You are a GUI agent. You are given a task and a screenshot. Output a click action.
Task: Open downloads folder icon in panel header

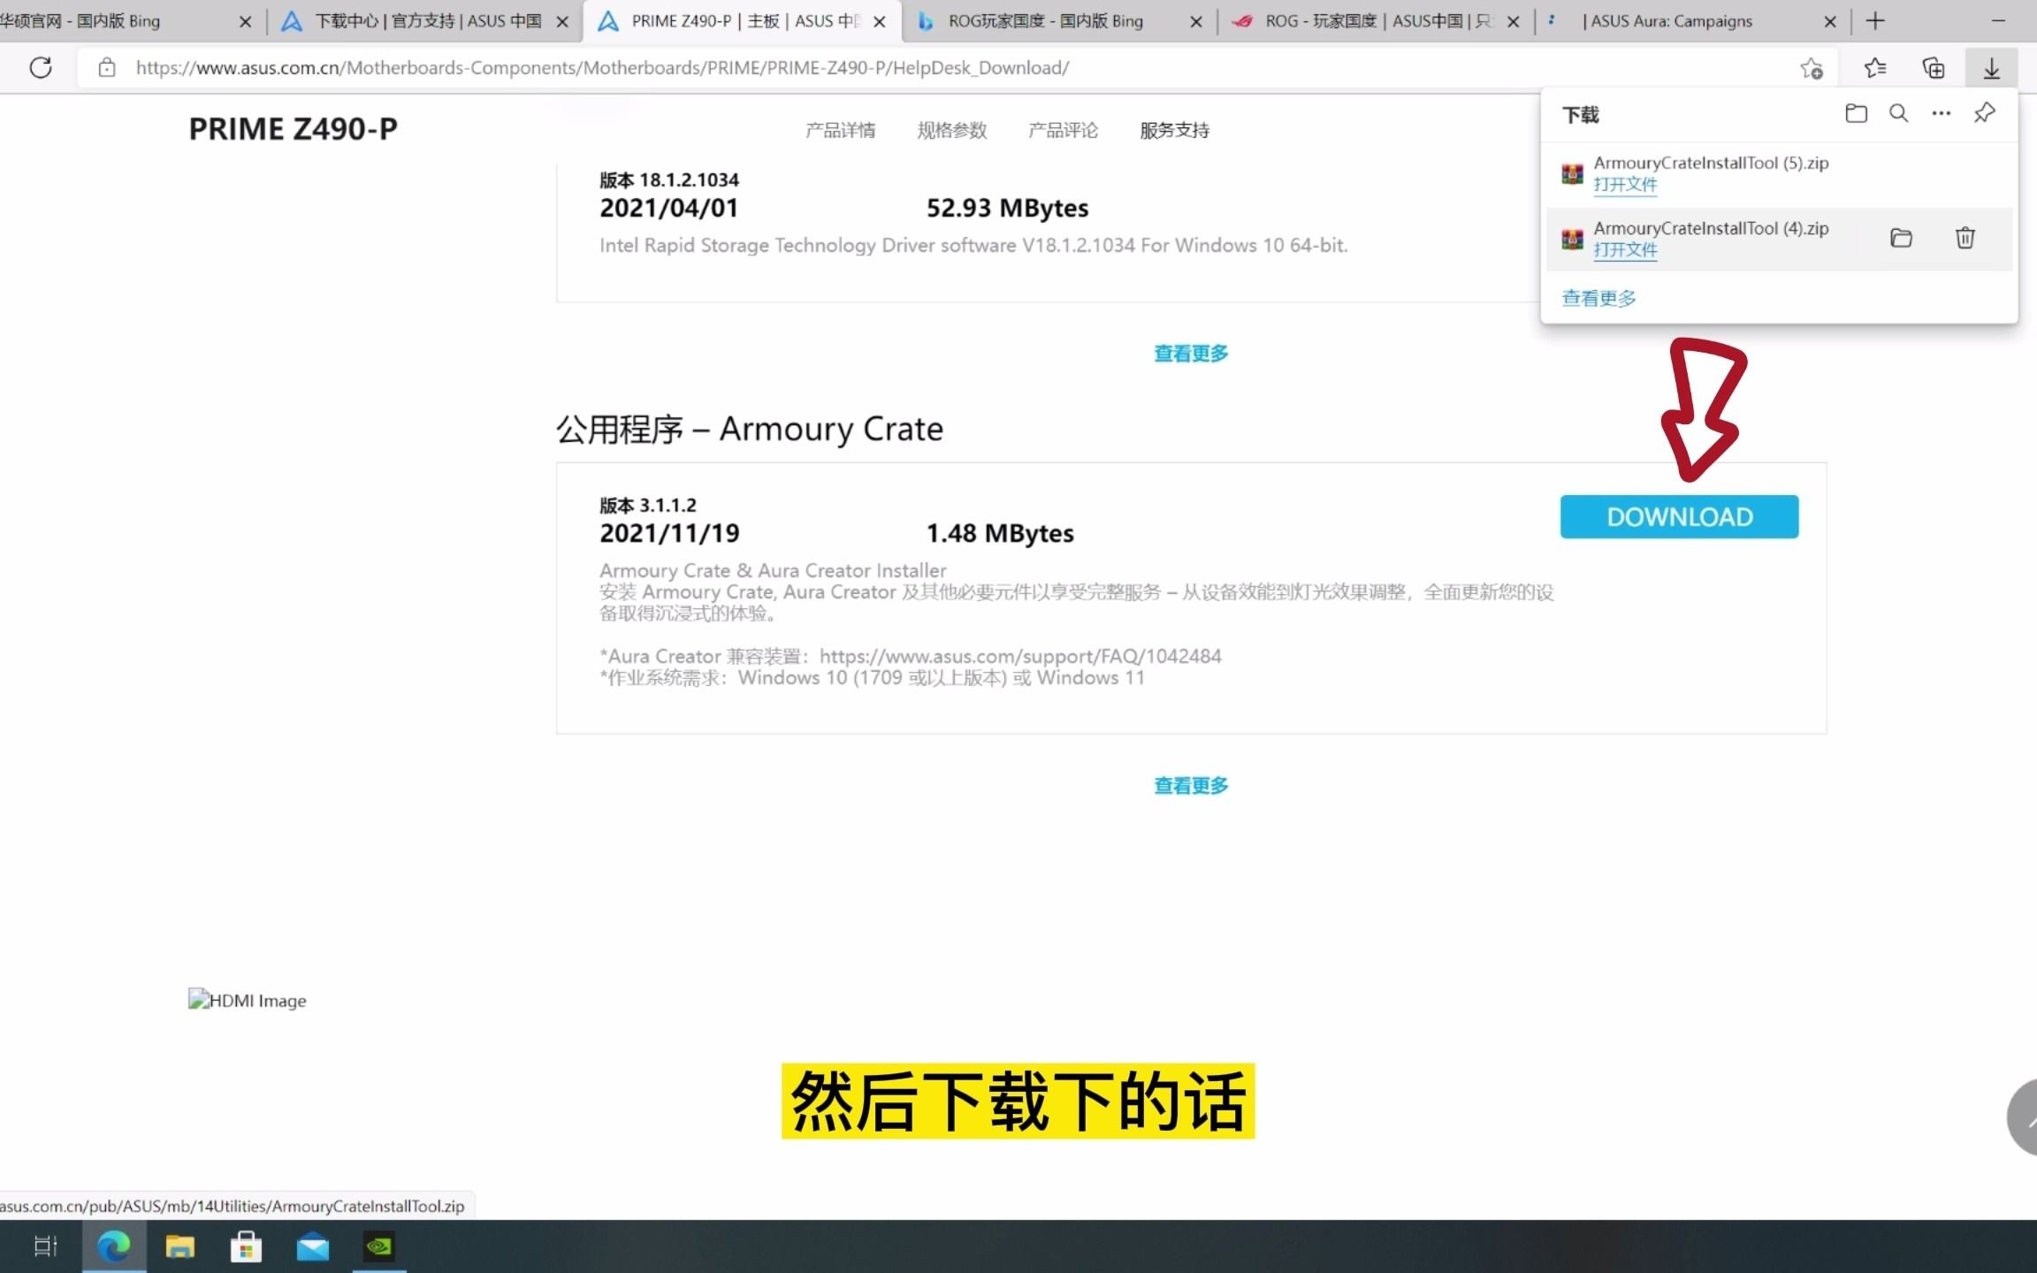pyautogui.click(x=1856, y=113)
